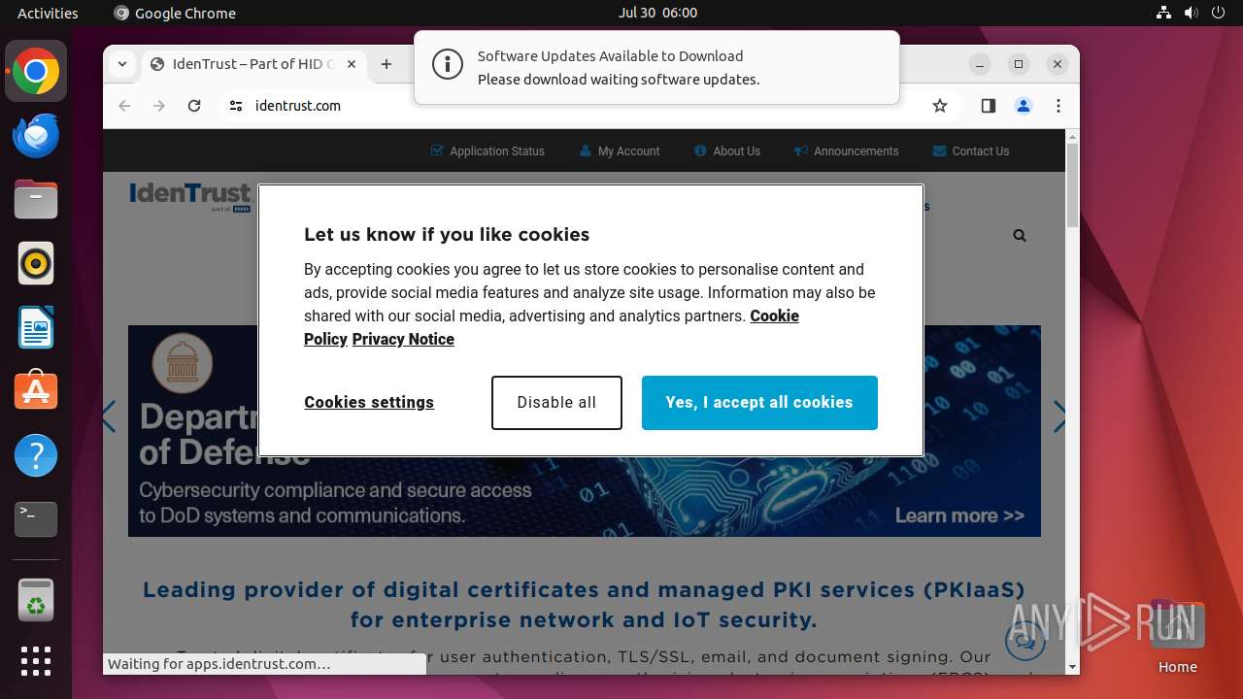Launch Terminal from the dock
Image resolution: width=1243 pixels, height=699 pixels.
tap(36, 519)
